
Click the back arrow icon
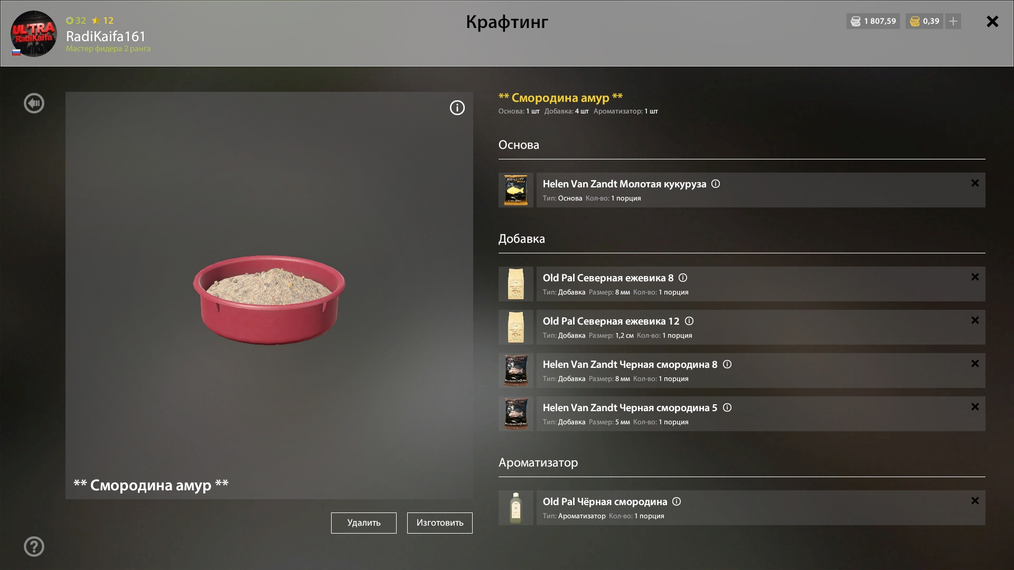(34, 103)
